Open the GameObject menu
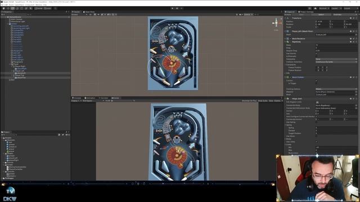This screenshot has width=360, height=202. (20, 5)
